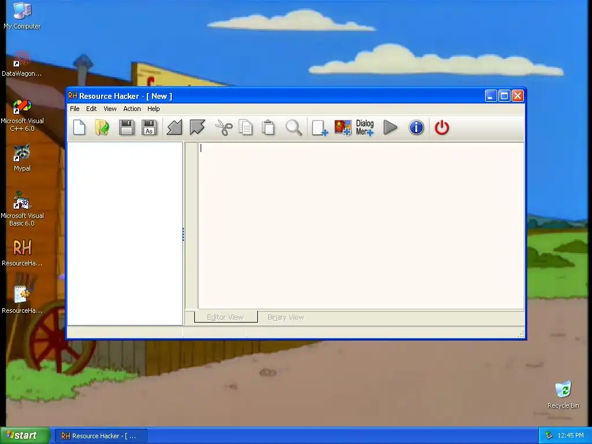Open a file using the folder icon
Image resolution: width=592 pixels, height=444 pixels.
click(x=102, y=128)
